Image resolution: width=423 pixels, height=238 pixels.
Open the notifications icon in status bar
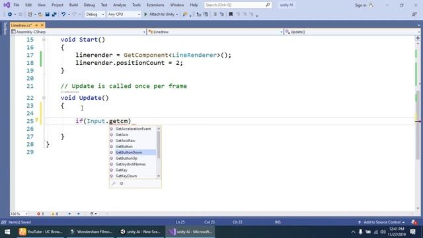coord(414,222)
